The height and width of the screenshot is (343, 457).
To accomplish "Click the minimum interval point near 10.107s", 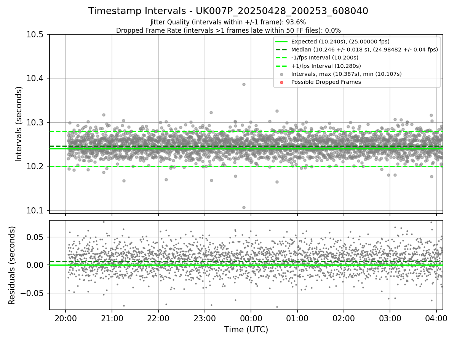I will (244, 207).
